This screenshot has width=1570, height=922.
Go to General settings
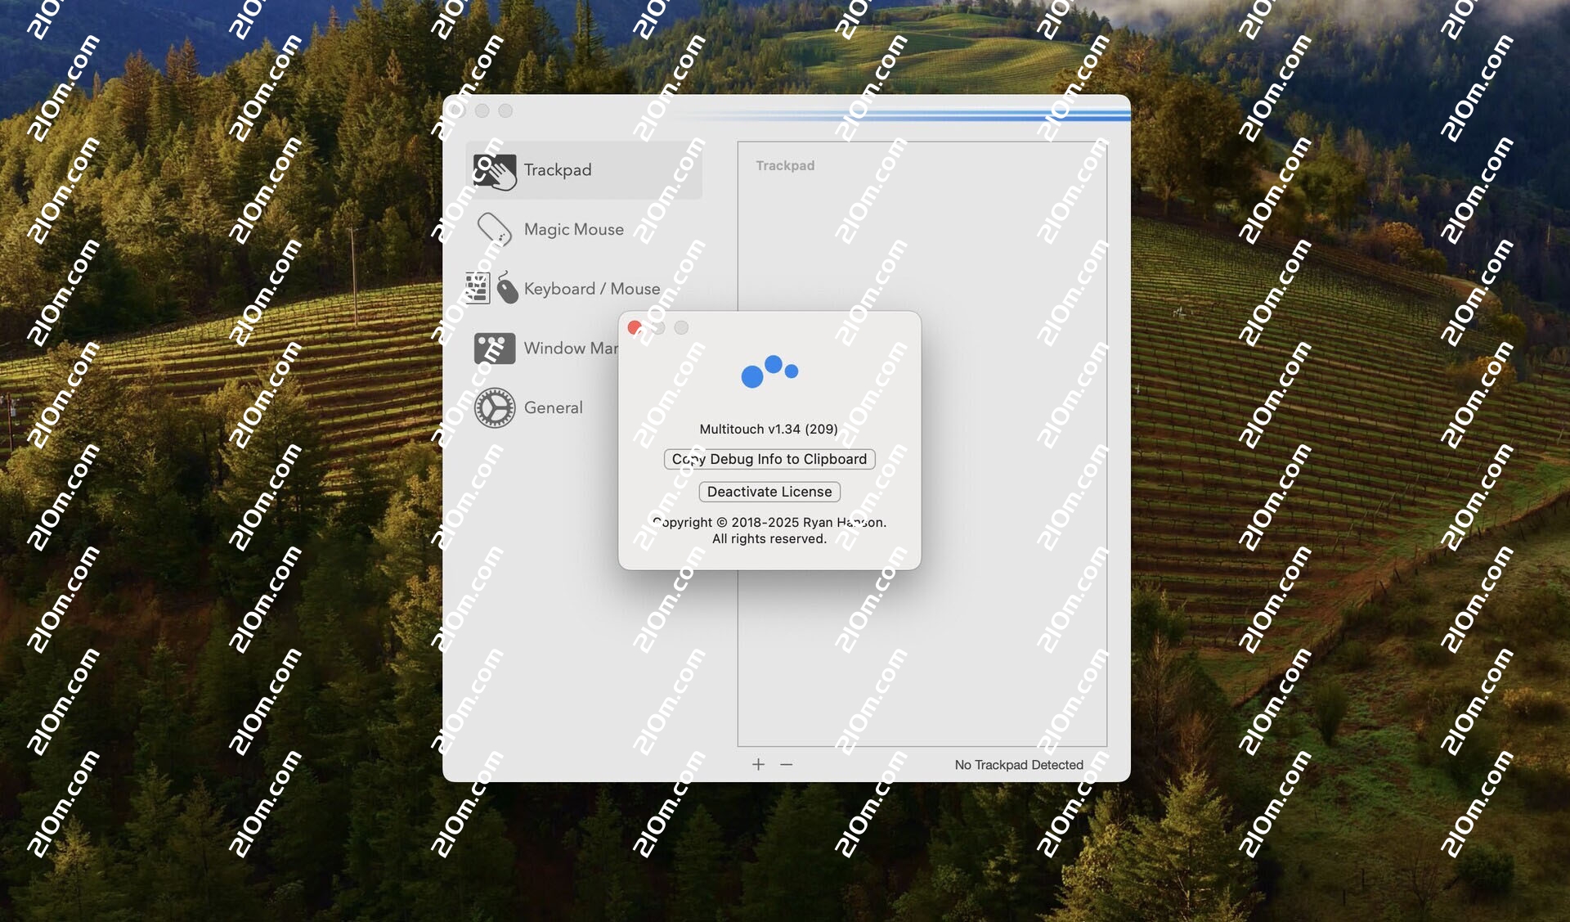pyautogui.click(x=543, y=407)
